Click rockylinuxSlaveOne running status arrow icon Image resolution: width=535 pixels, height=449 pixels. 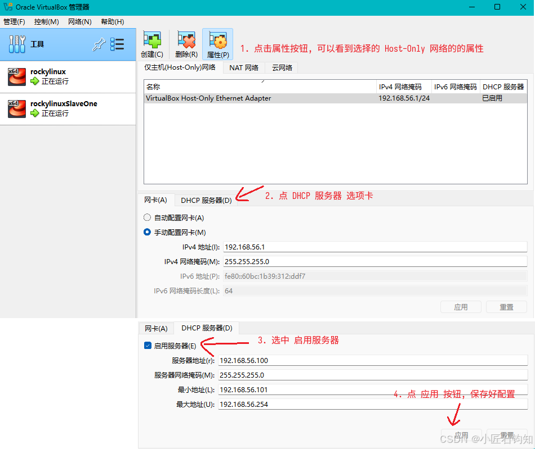point(34,113)
